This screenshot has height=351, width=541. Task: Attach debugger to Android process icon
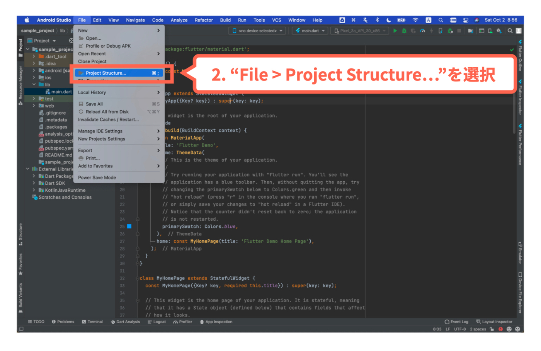pos(450,31)
